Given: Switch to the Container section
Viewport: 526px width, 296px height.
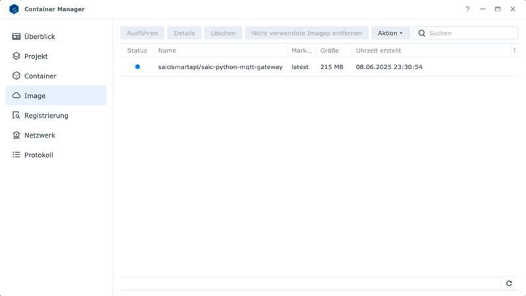Looking at the screenshot, I should click(40, 76).
